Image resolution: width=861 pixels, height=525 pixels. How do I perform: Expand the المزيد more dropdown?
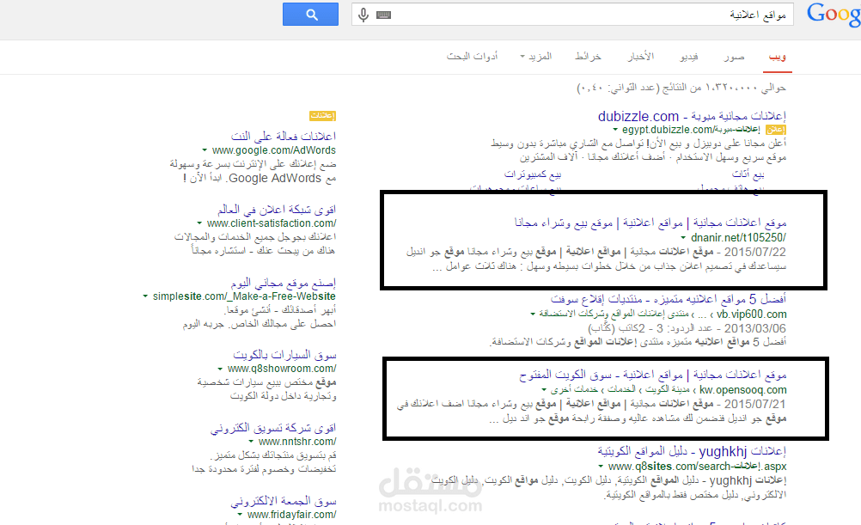click(536, 57)
